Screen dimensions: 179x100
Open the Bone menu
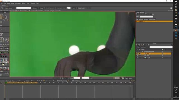[12, 3]
